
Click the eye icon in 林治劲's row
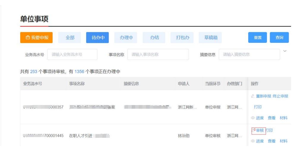point(253,141)
